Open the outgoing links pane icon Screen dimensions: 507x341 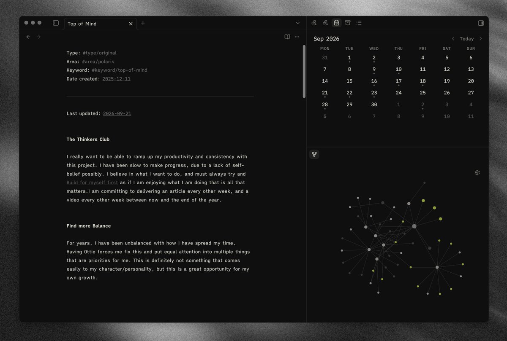pos(325,23)
